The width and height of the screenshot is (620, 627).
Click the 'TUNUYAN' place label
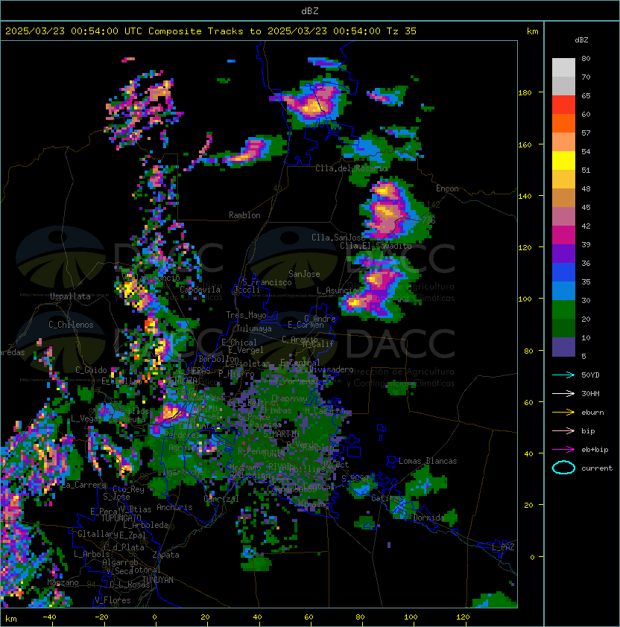click(x=158, y=580)
